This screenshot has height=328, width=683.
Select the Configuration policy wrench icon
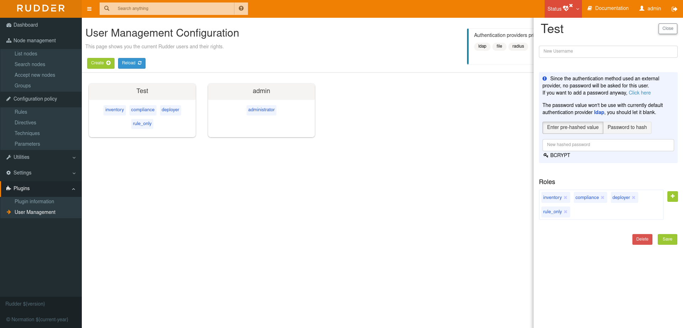pyautogui.click(x=8, y=99)
